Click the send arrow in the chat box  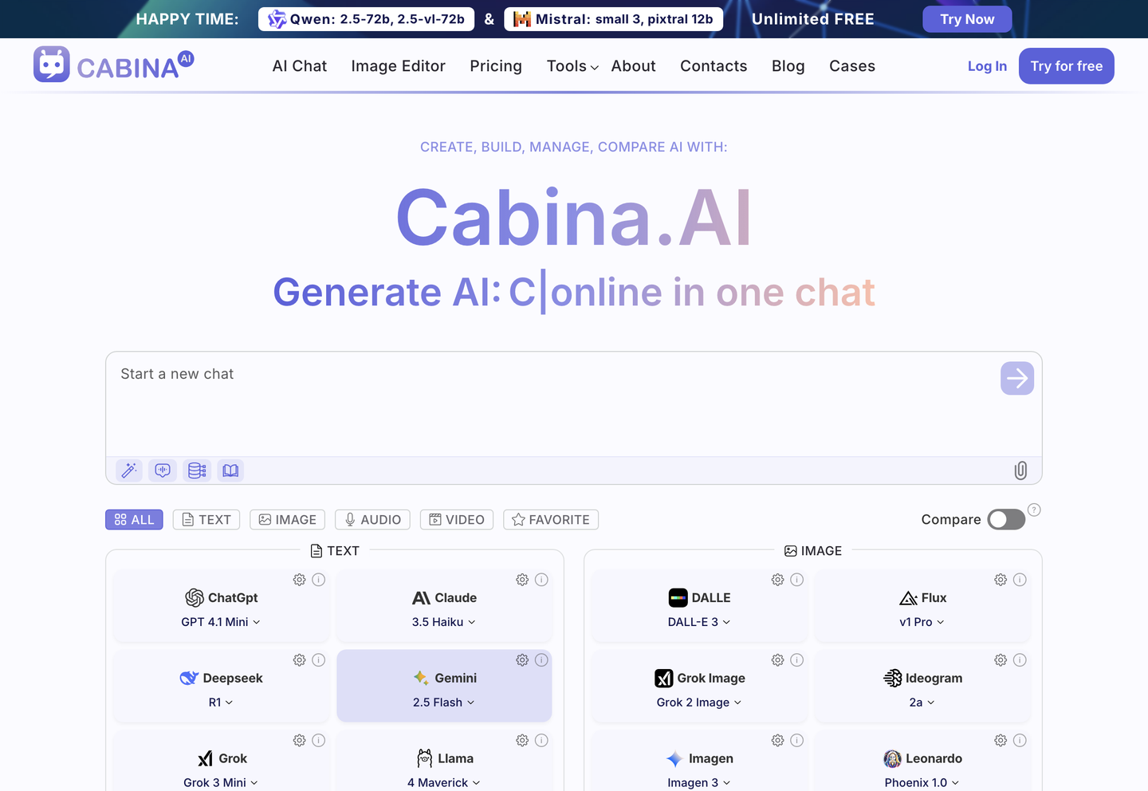(x=1016, y=378)
